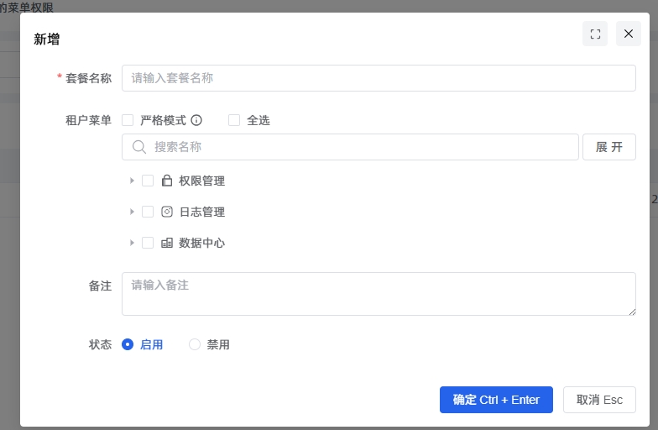The image size is (658, 430).
Task: Select the 禁用 radio button
Action: click(x=195, y=344)
